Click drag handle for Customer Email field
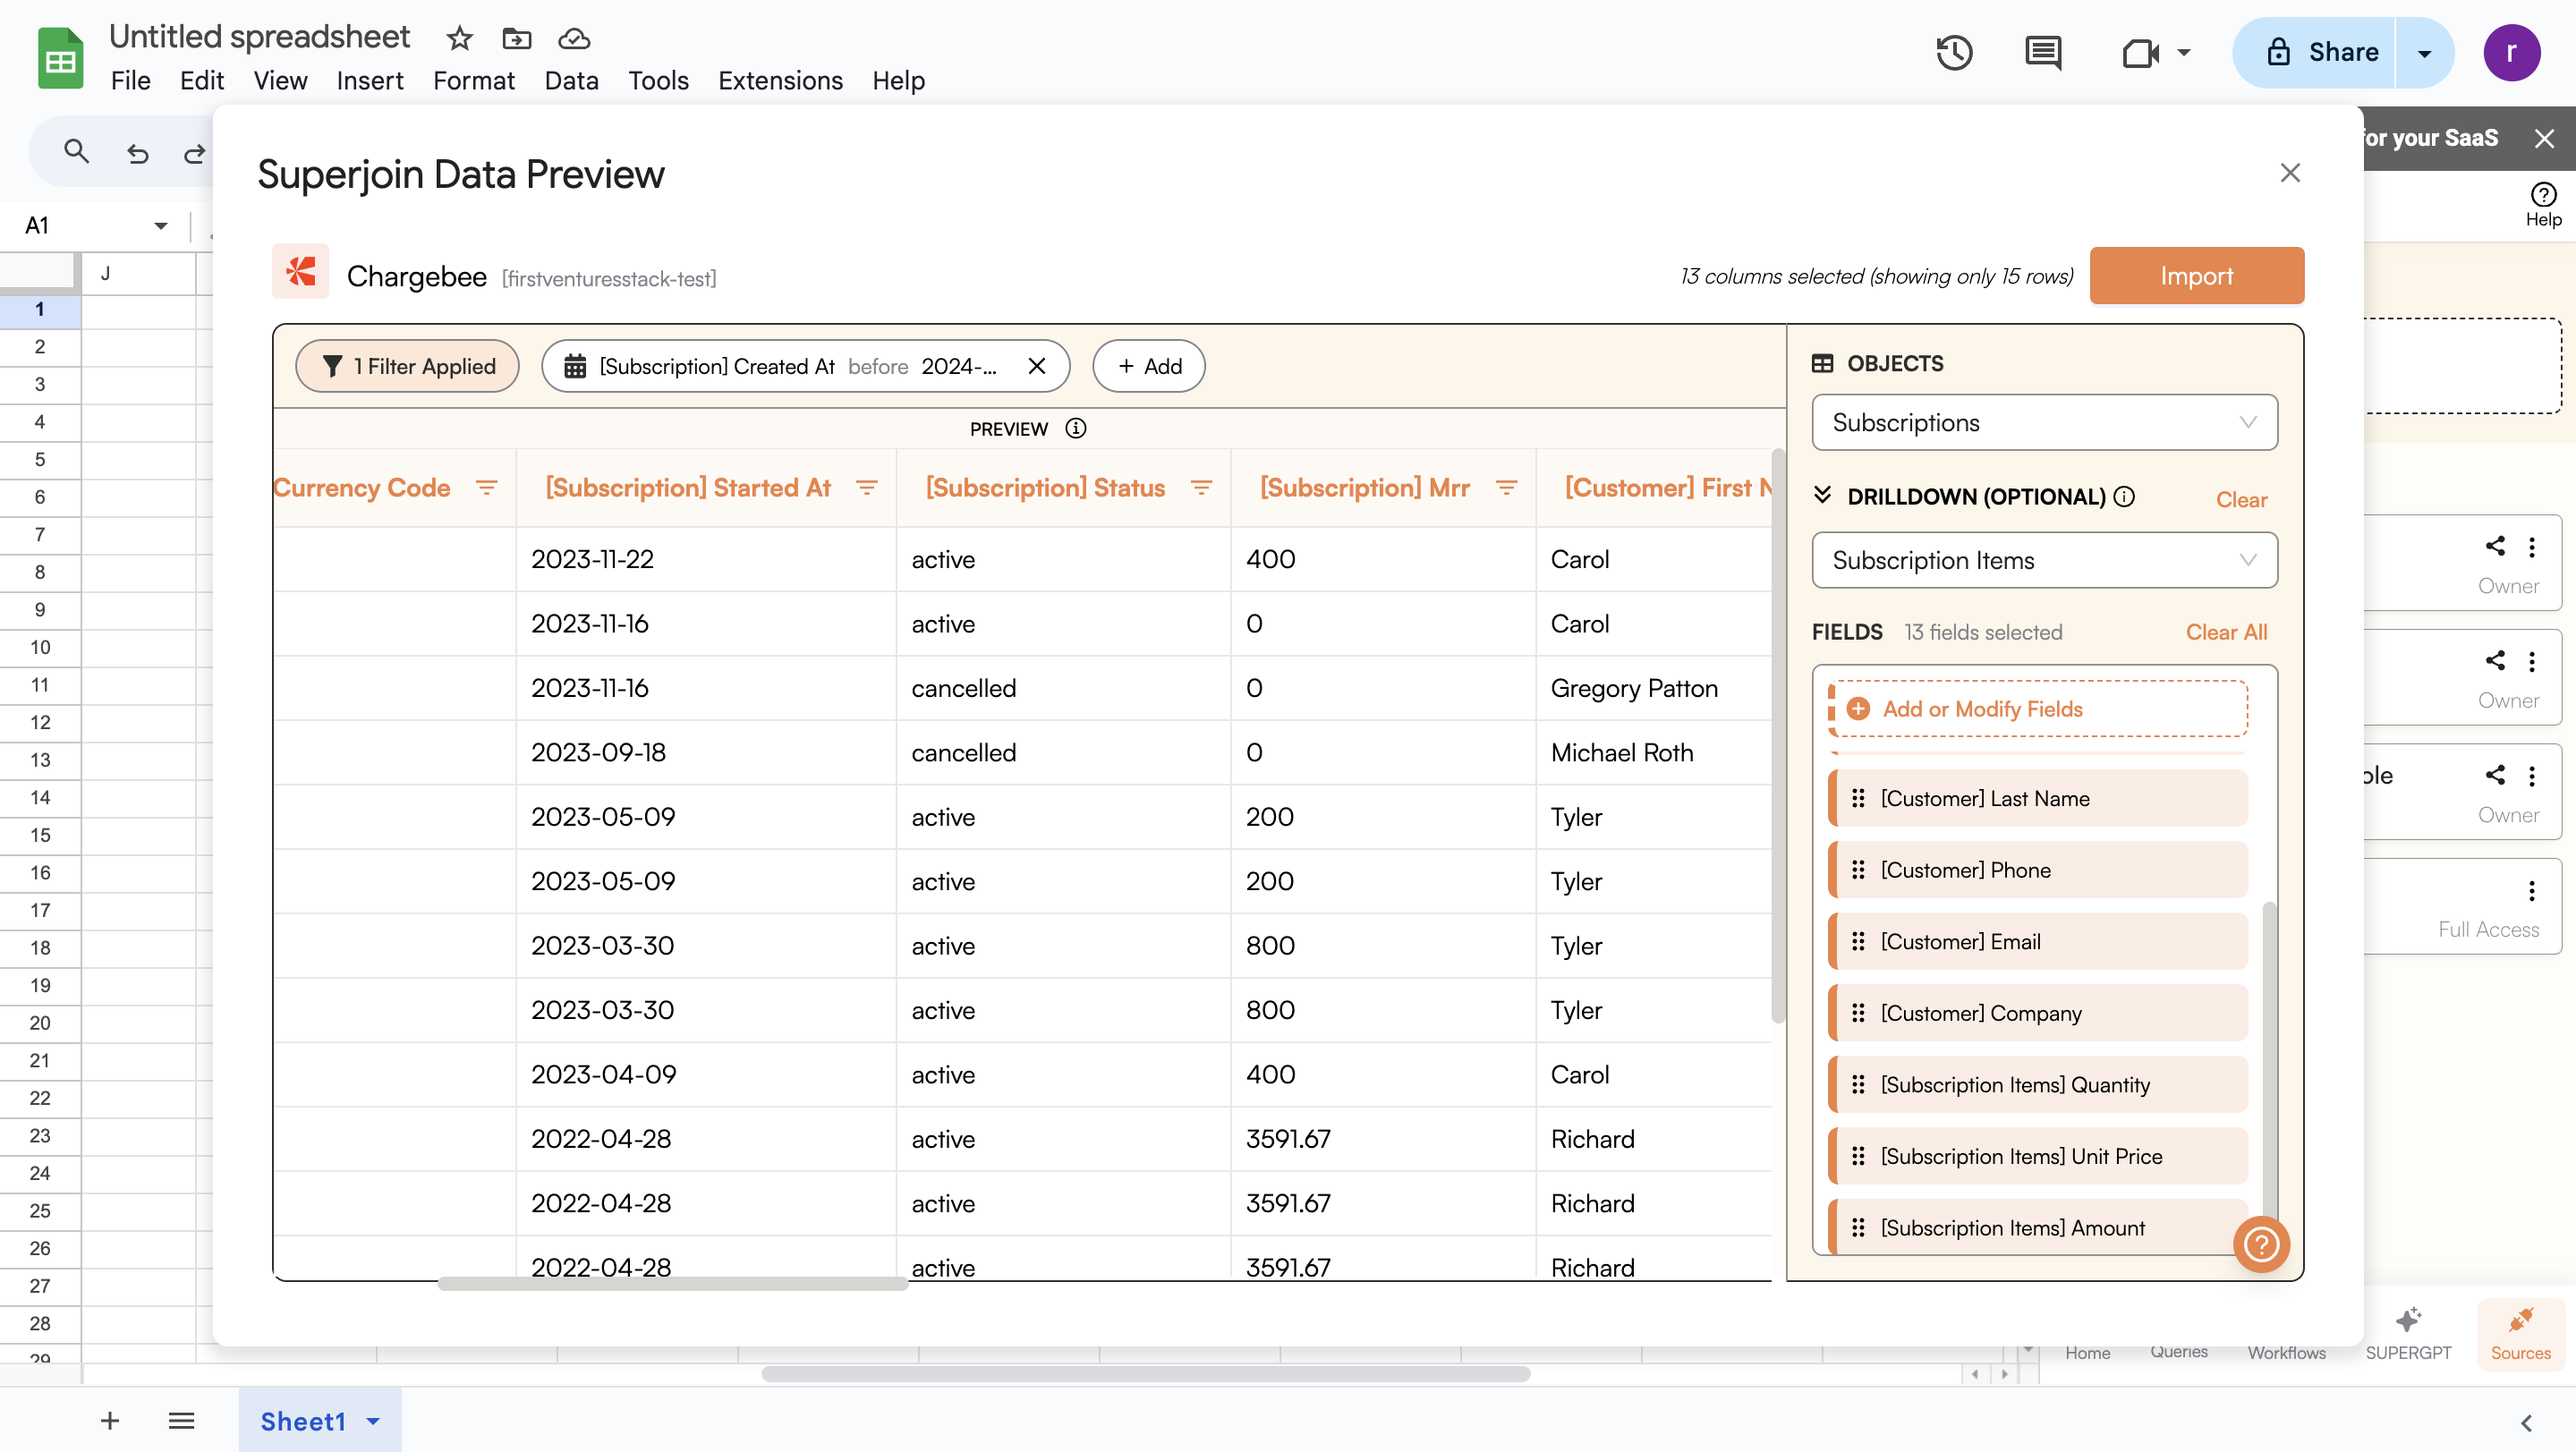 point(1858,941)
